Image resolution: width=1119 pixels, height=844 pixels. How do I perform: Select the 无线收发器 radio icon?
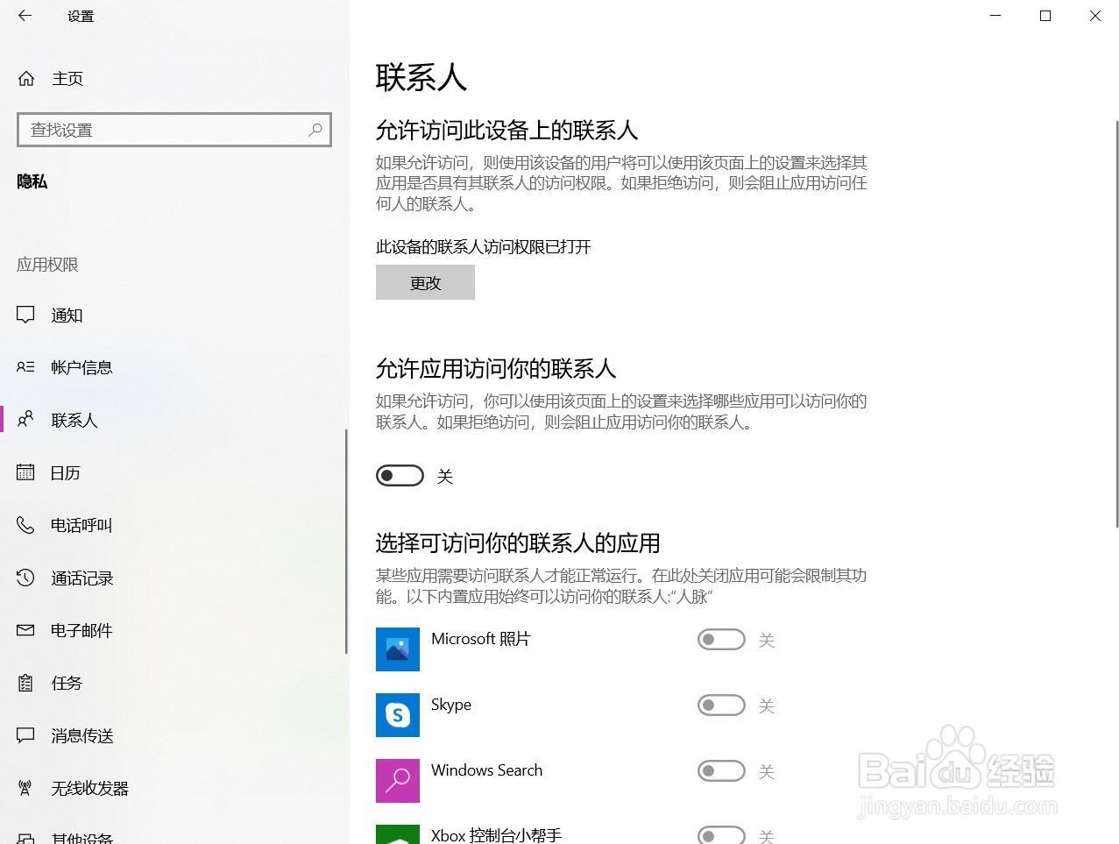point(26,788)
